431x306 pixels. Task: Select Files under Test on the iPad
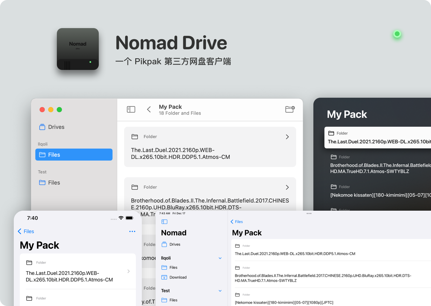coord(169,300)
